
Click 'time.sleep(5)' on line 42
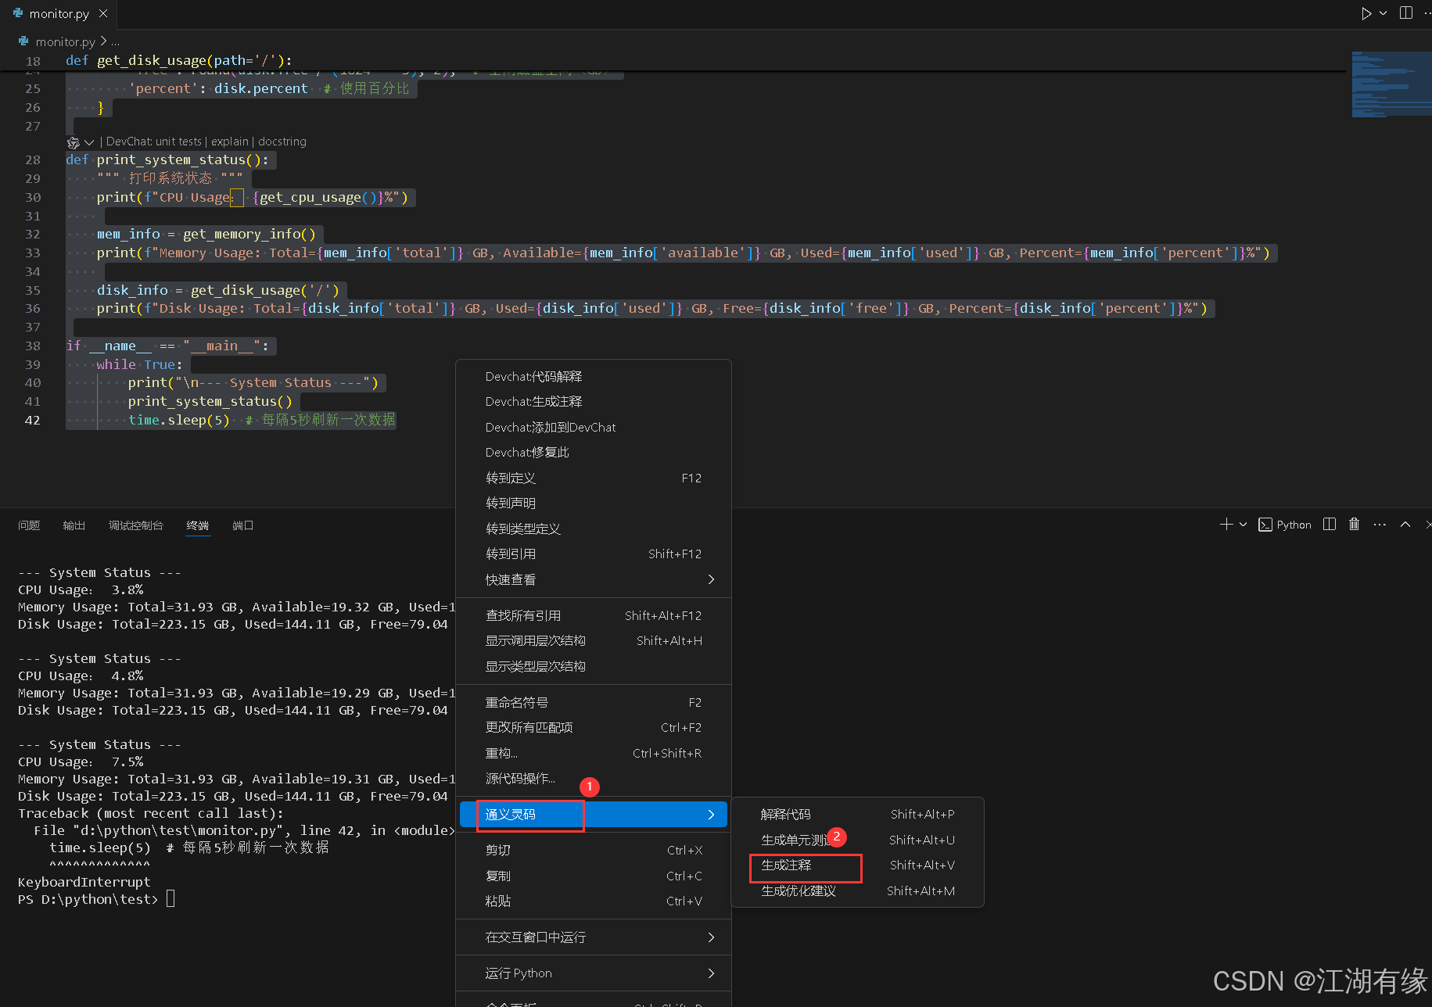178,421
